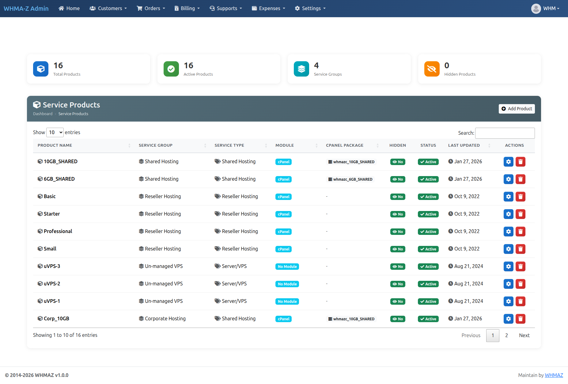Open the WHMAZ maintainer link
The height and width of the screenshot is (384, 568).
pos(554,375)
